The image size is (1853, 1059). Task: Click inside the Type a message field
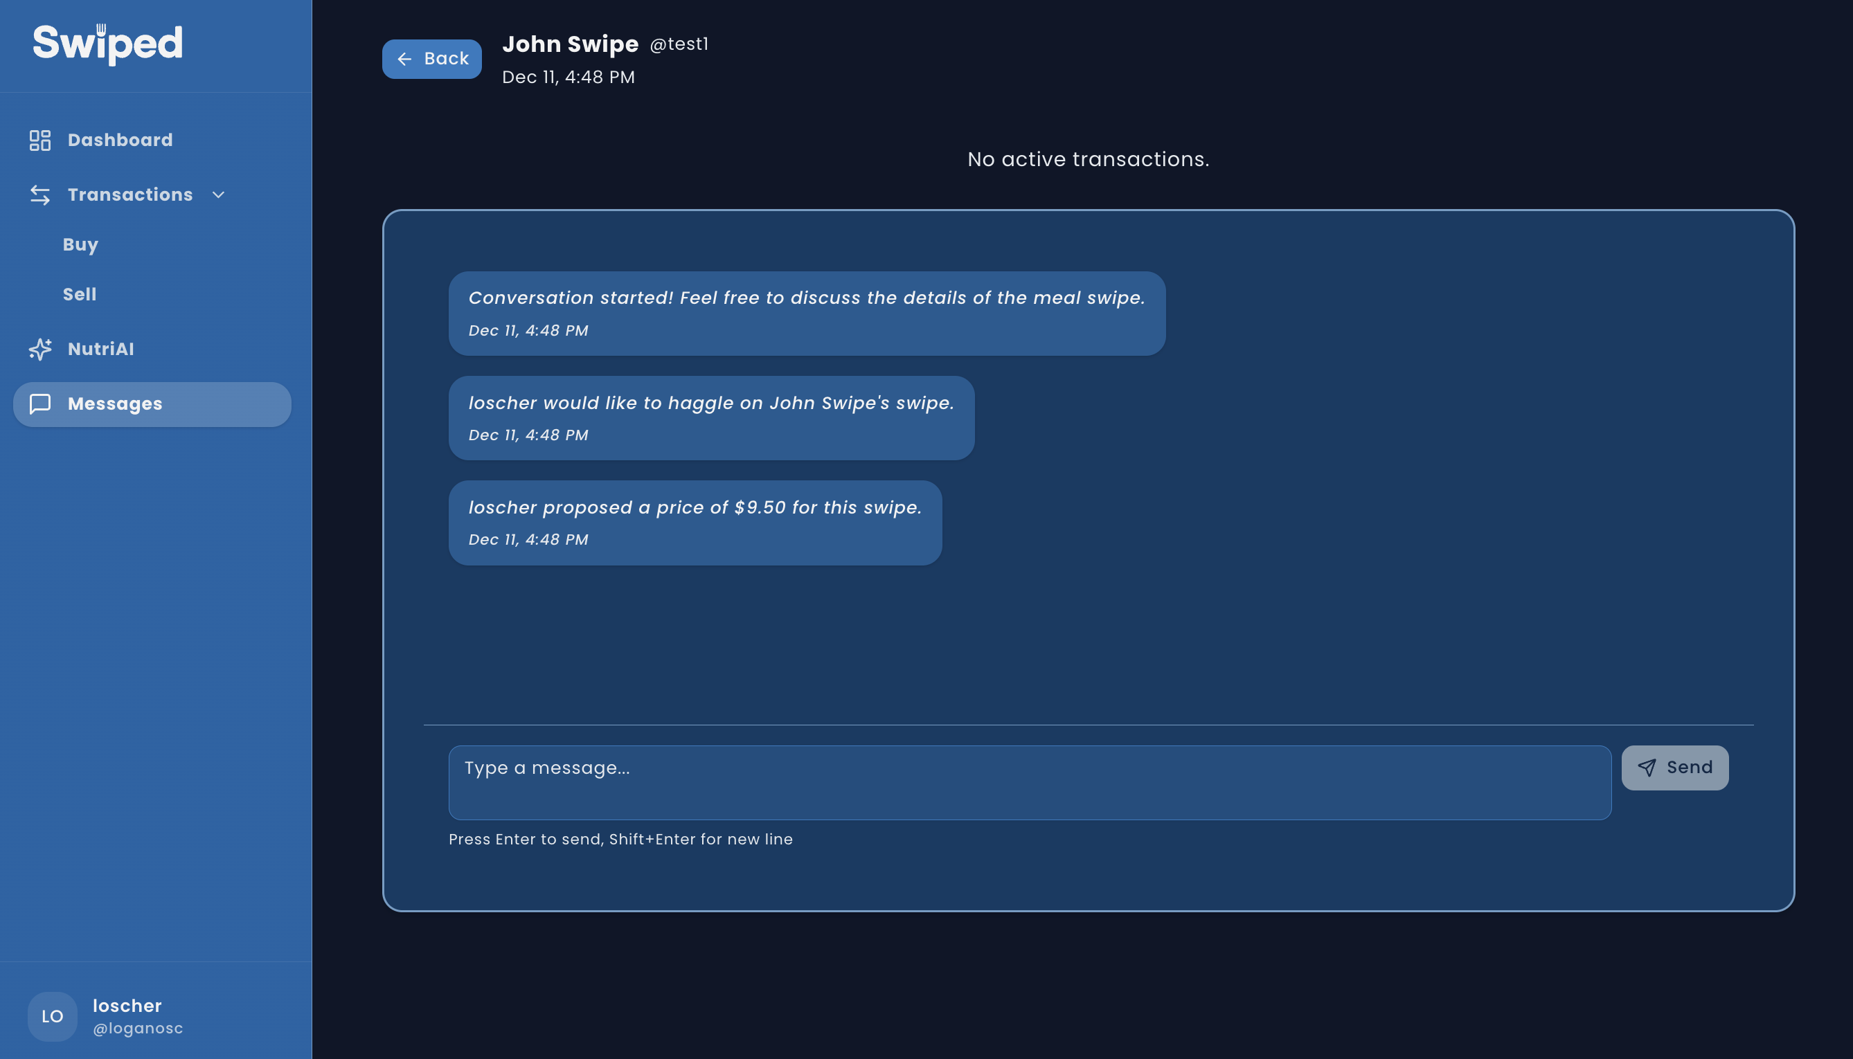[1029, 782]
